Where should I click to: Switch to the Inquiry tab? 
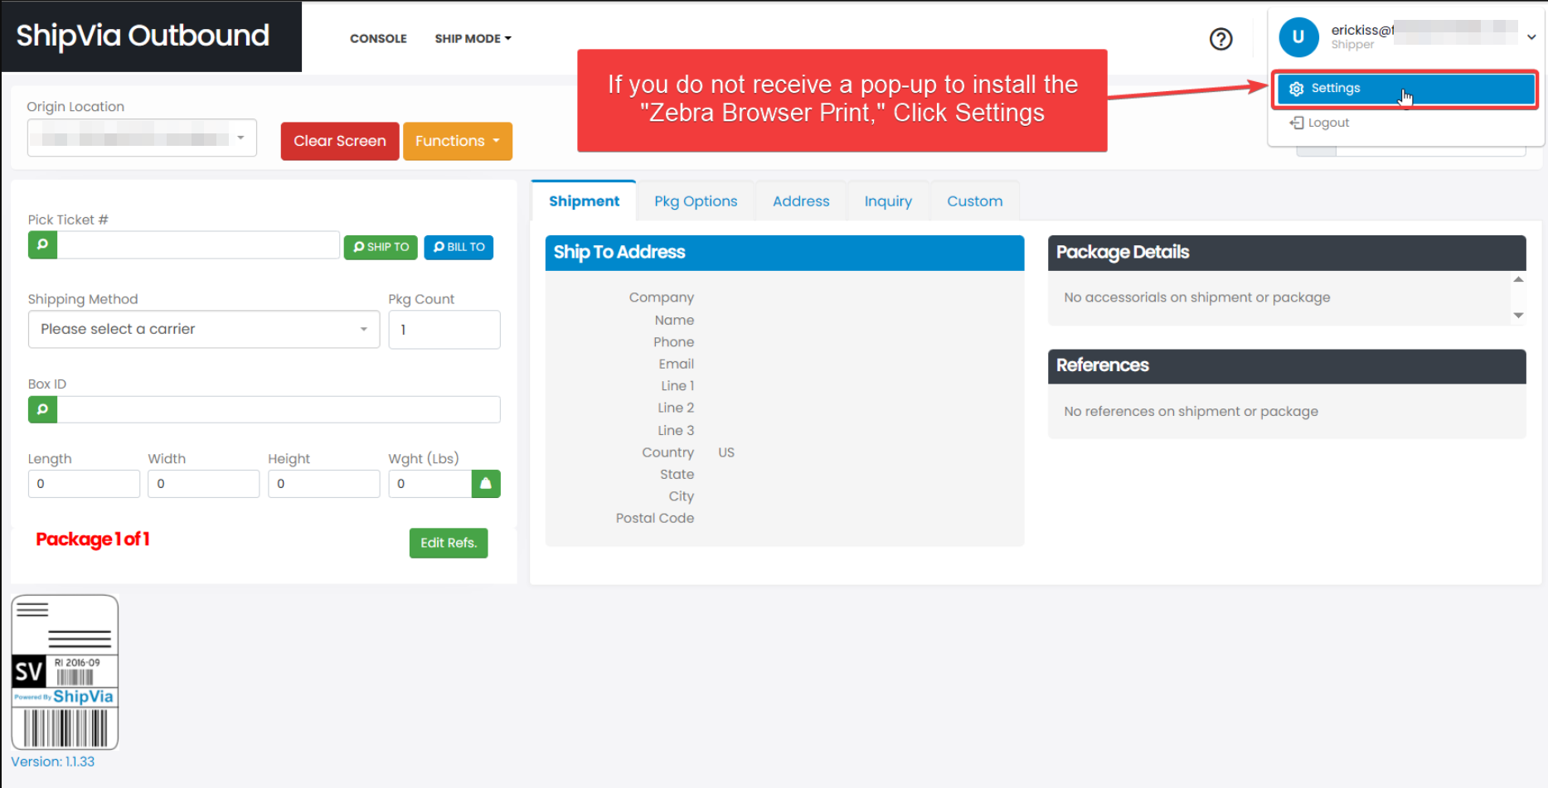click(x=888, y=201)
